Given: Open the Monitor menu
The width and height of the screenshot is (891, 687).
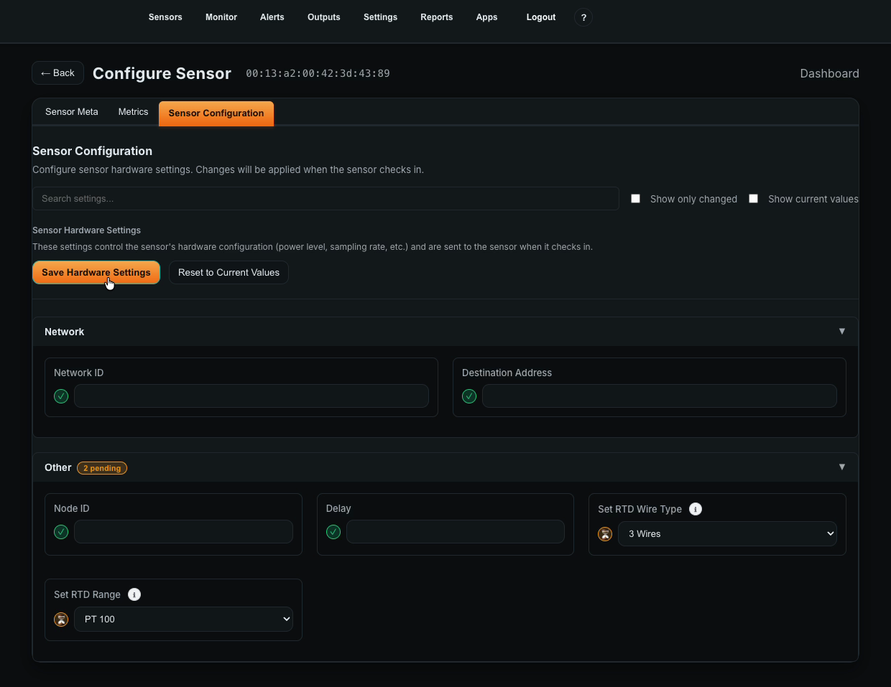Looking at the screenshot, I should [x=221, y=17].
